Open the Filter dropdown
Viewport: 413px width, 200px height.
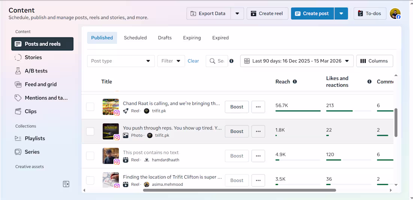(x=171, y=61)
